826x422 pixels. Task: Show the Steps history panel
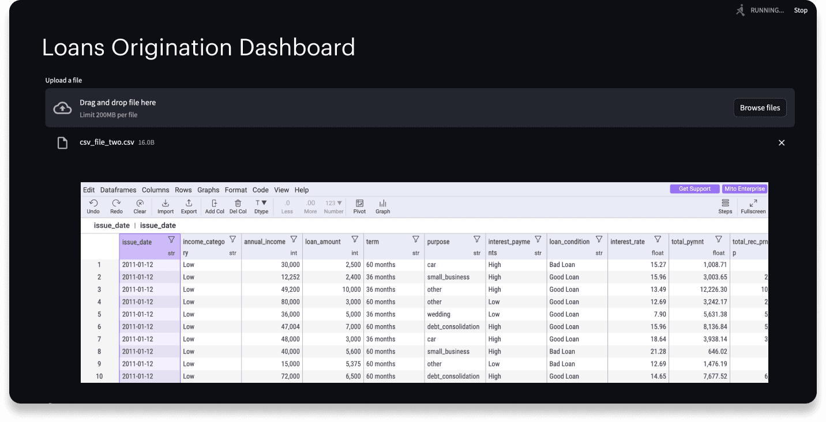725,204
